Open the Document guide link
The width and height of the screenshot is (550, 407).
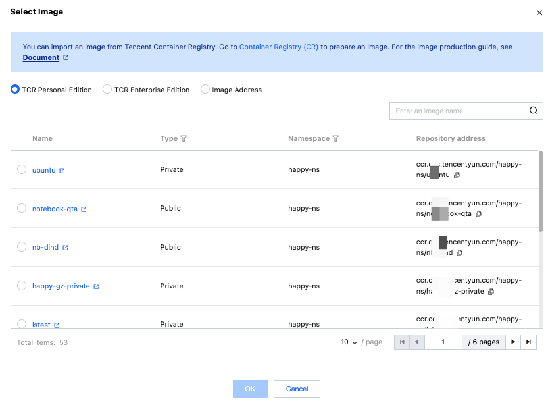pyautogui.click(x=41, y=58)
